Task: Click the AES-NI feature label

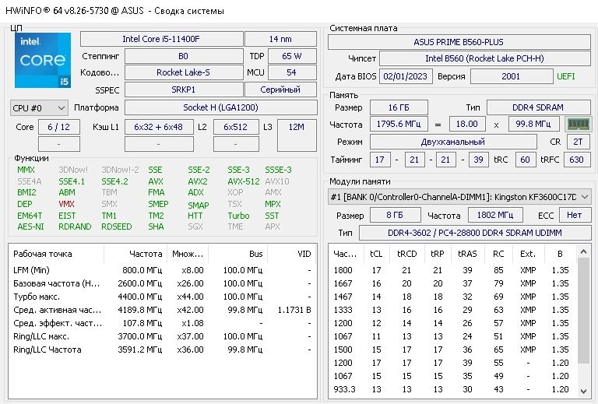Action: click(30, 227)
